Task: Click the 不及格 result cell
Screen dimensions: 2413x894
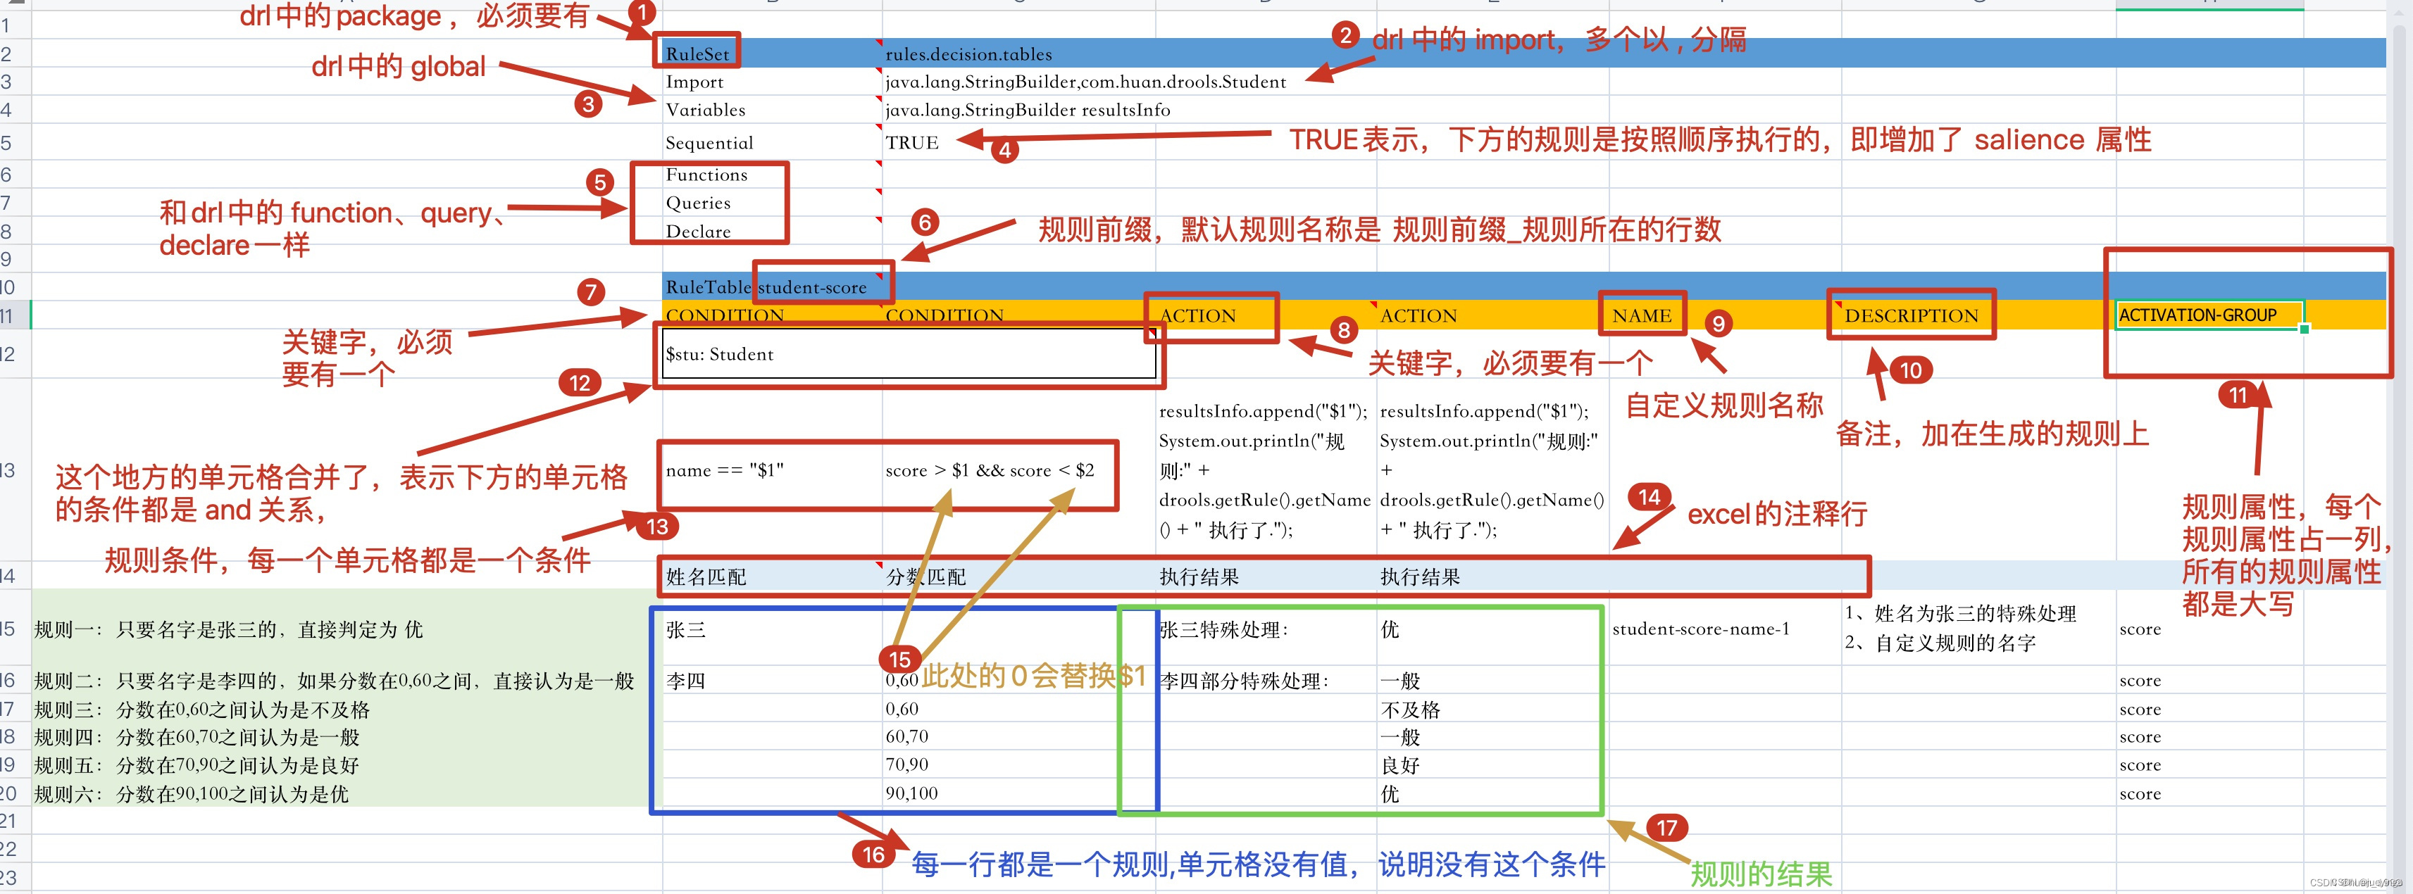Action: [x=1492, y=709]
